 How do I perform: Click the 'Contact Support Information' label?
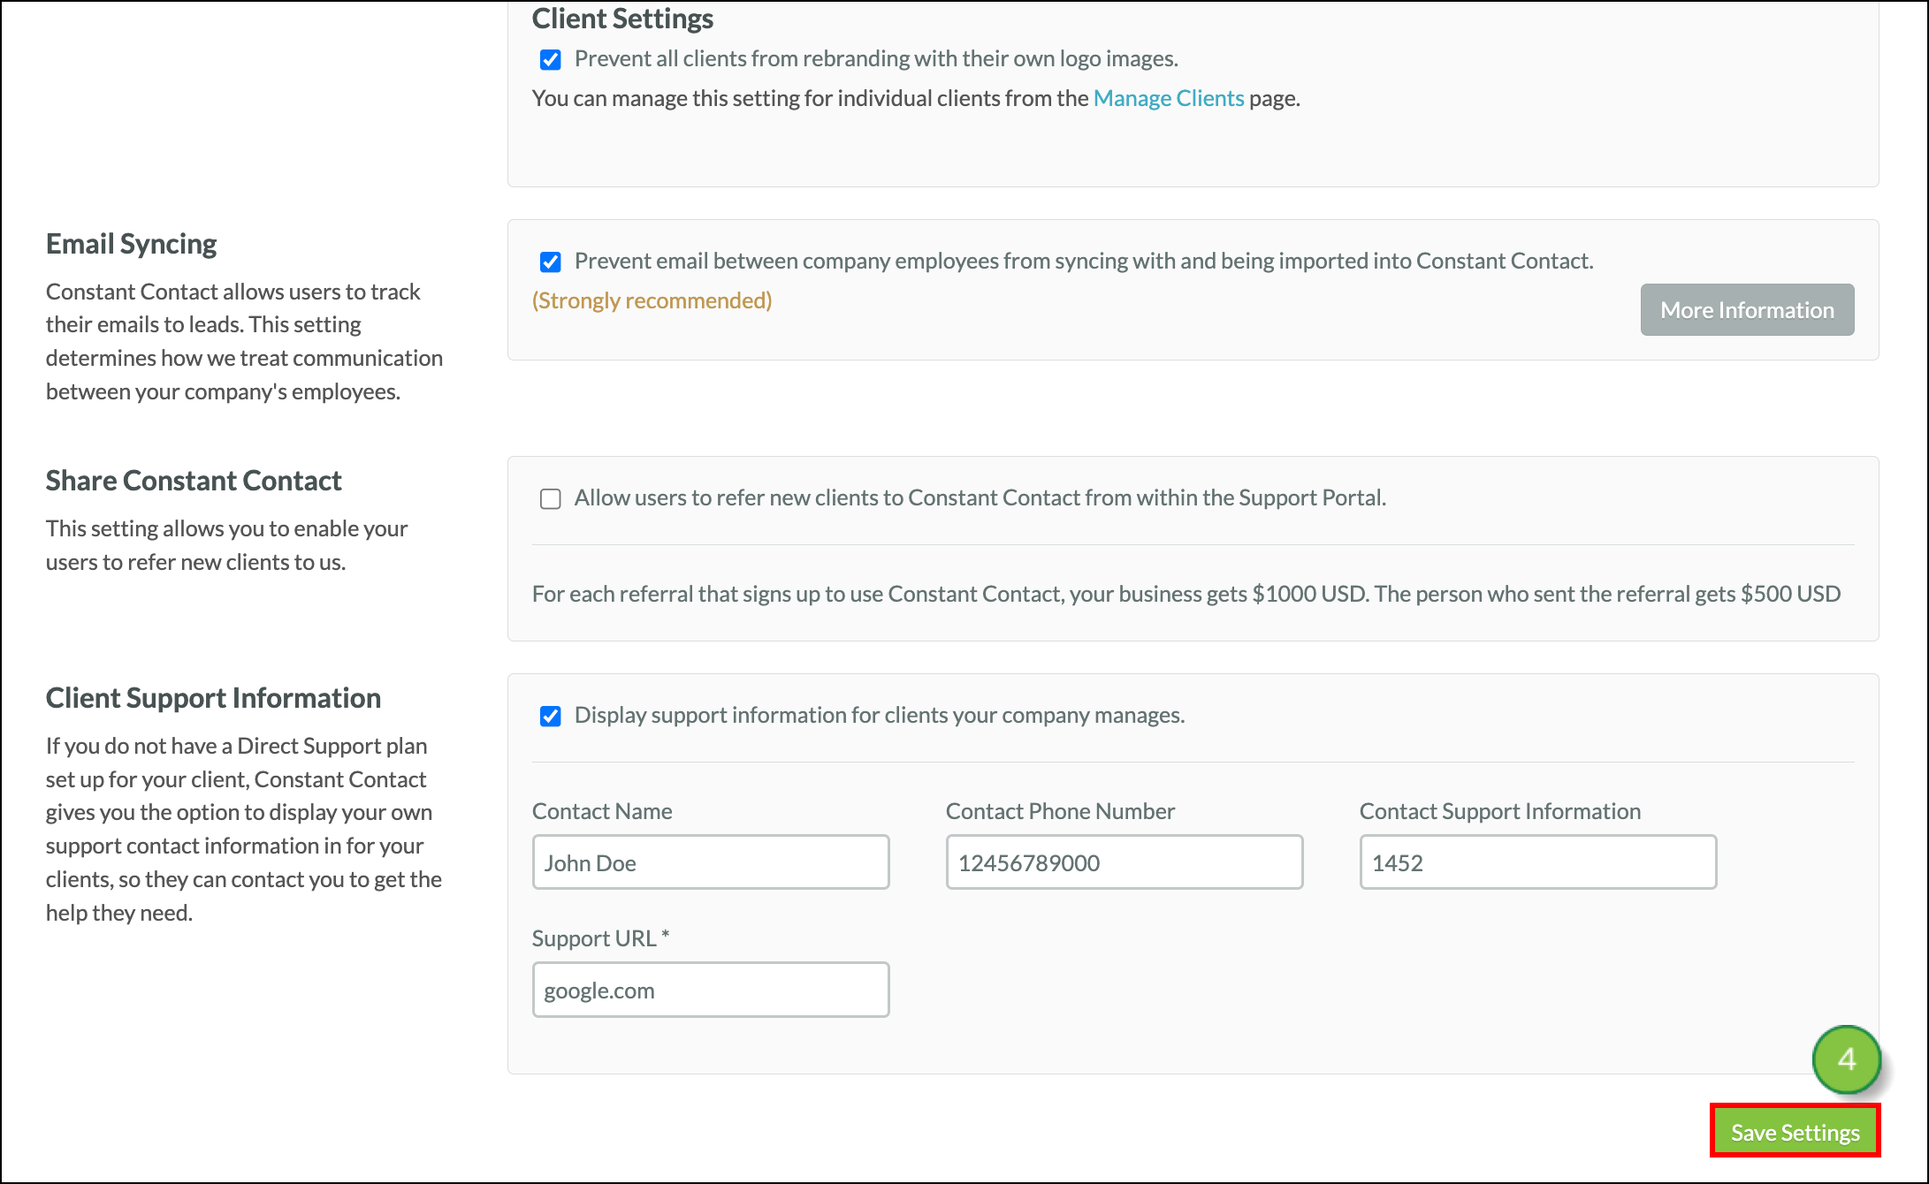[1500, 811]
